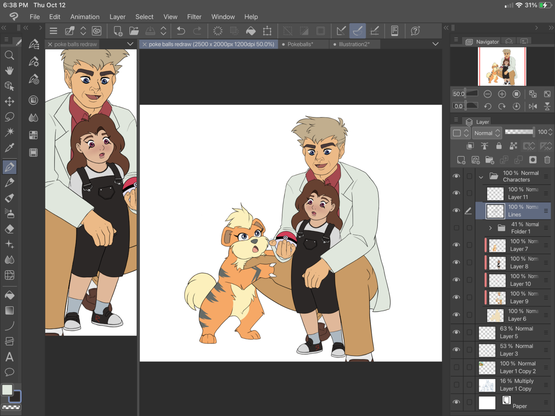
Task: Click the Flip horizontal icon in Navigator
Action: point(533,106)
